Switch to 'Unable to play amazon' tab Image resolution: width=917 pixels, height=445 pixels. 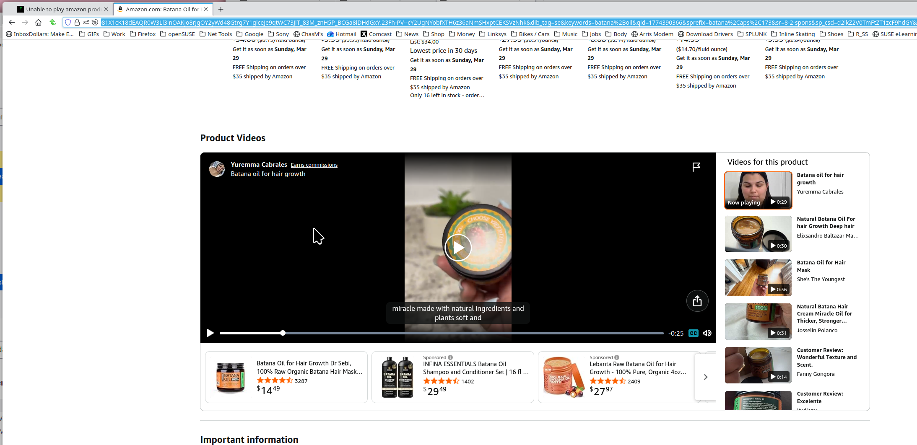point(63,9)
